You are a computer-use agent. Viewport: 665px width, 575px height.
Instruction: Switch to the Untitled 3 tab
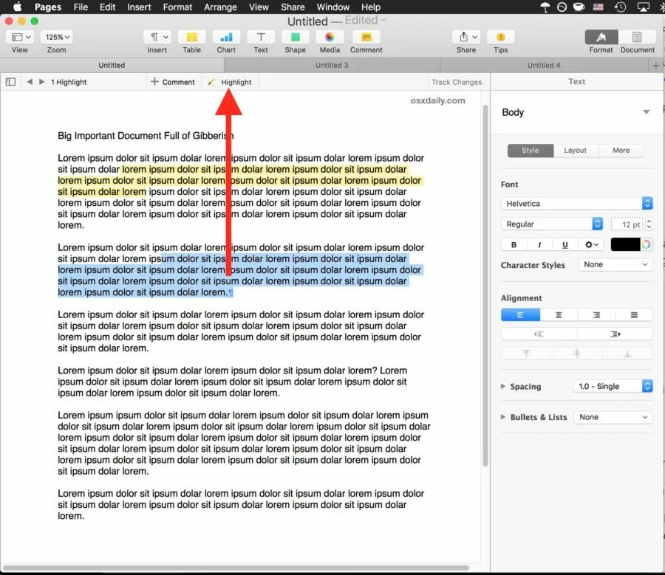pyautogui.click(x=332, y=65)
